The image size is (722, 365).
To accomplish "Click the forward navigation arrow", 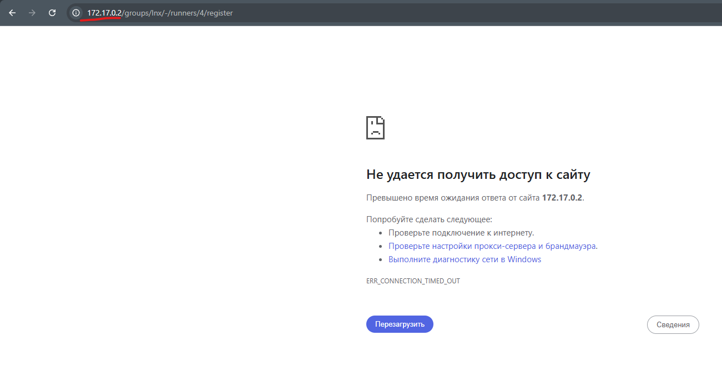I will [32, 12].
